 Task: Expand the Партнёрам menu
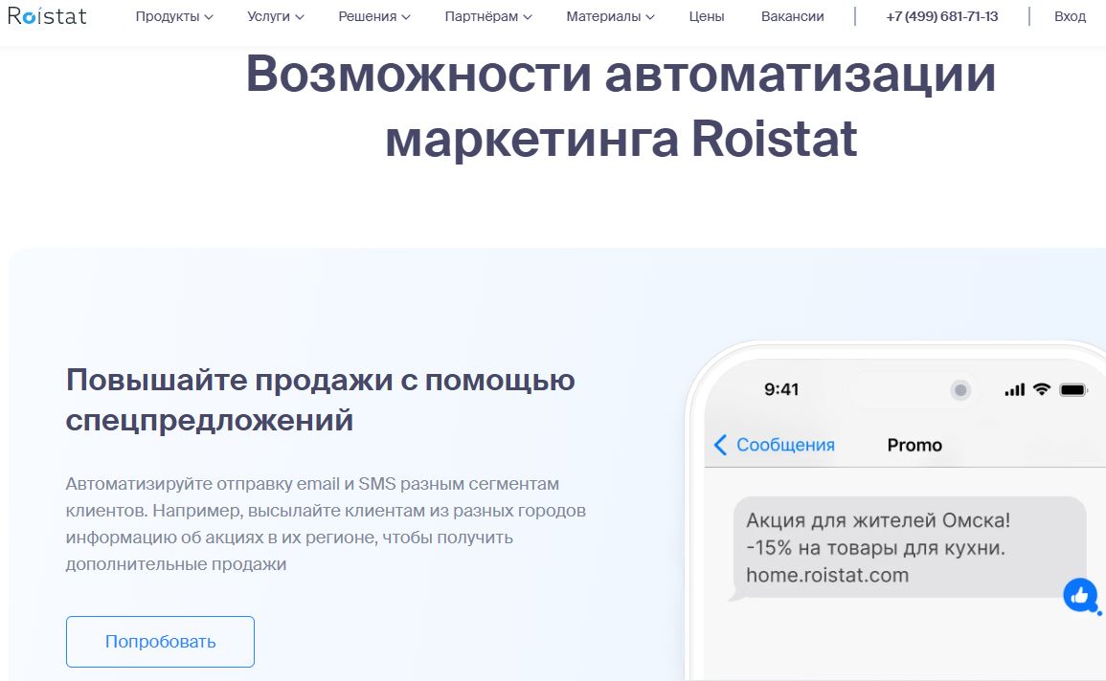[x=488, y=16]
